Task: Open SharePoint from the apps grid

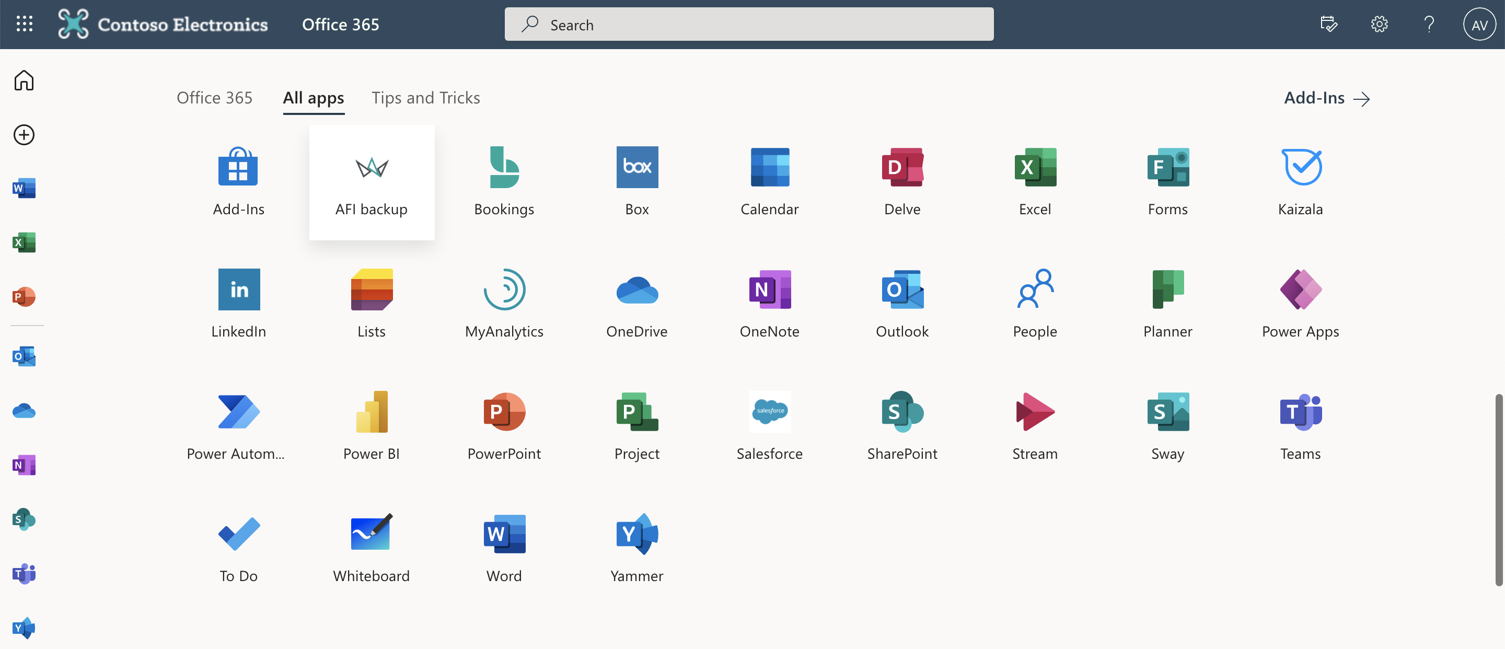Action: (x=902, y=426)
